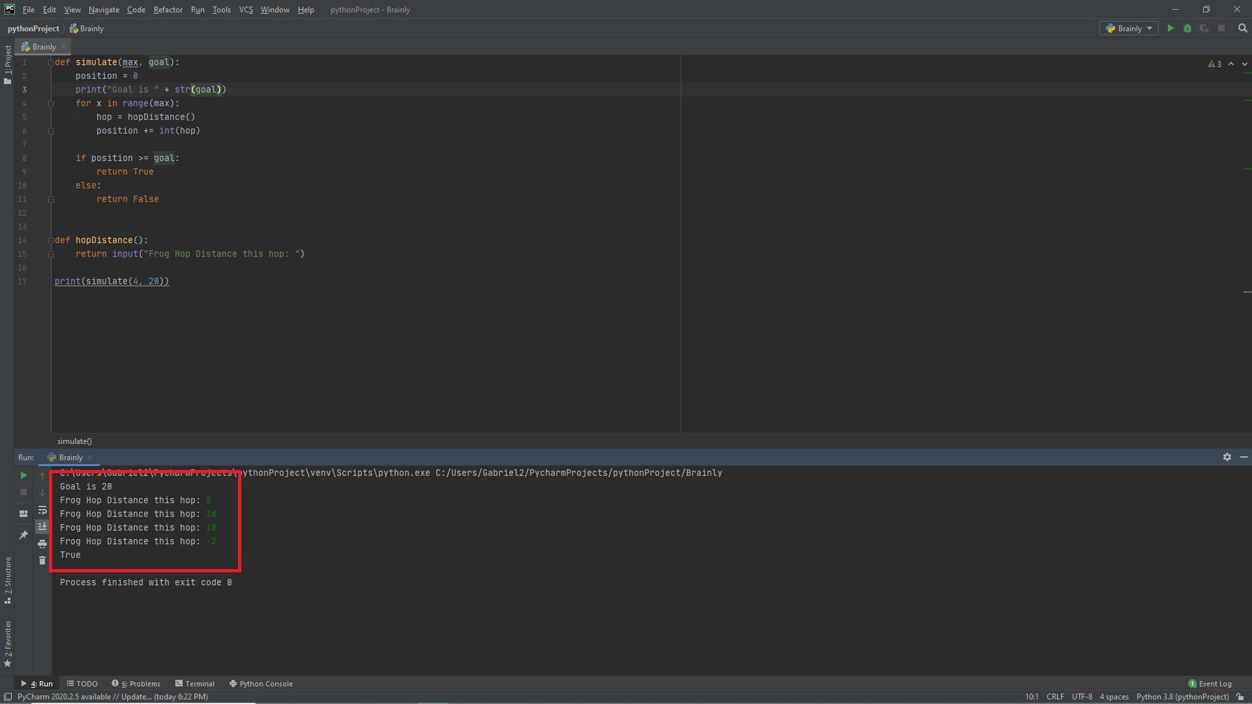The image size is (1252, 704).
Task: Rerun Brainly in Run panel
Action: [x=23, y=475]
